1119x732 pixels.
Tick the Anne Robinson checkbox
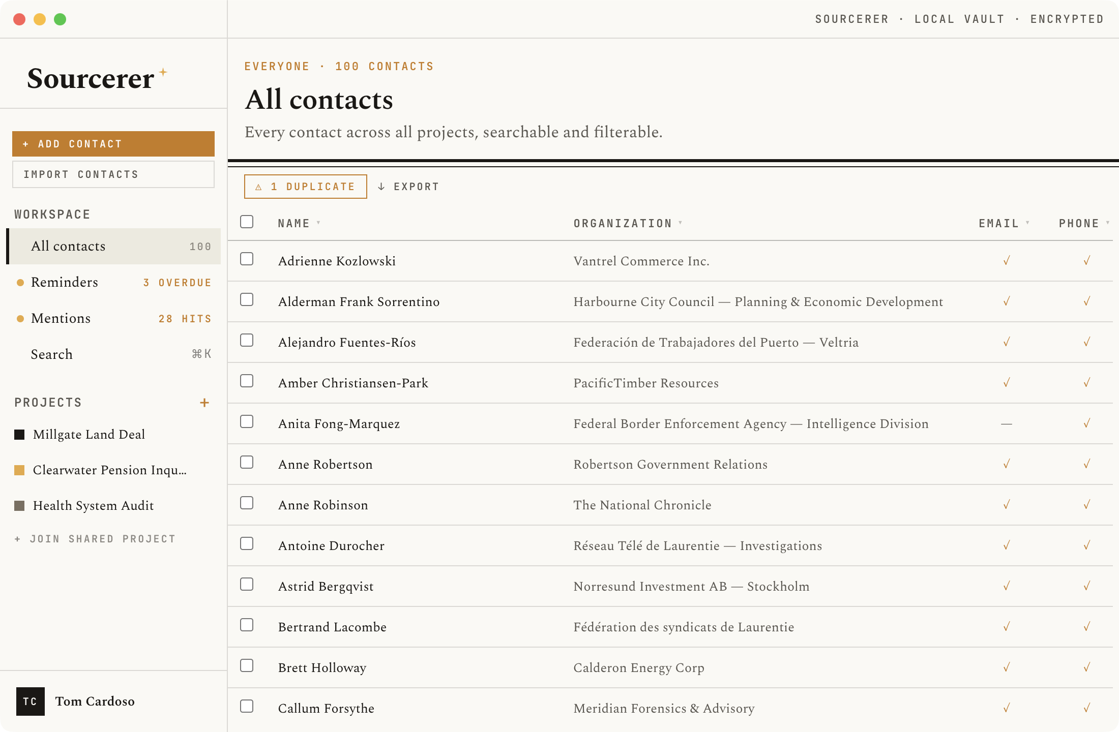[247, 503]
